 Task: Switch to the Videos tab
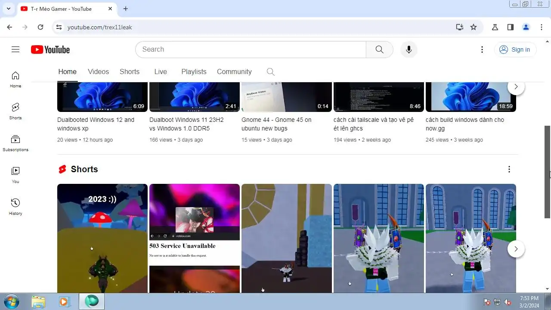point(98,72)
